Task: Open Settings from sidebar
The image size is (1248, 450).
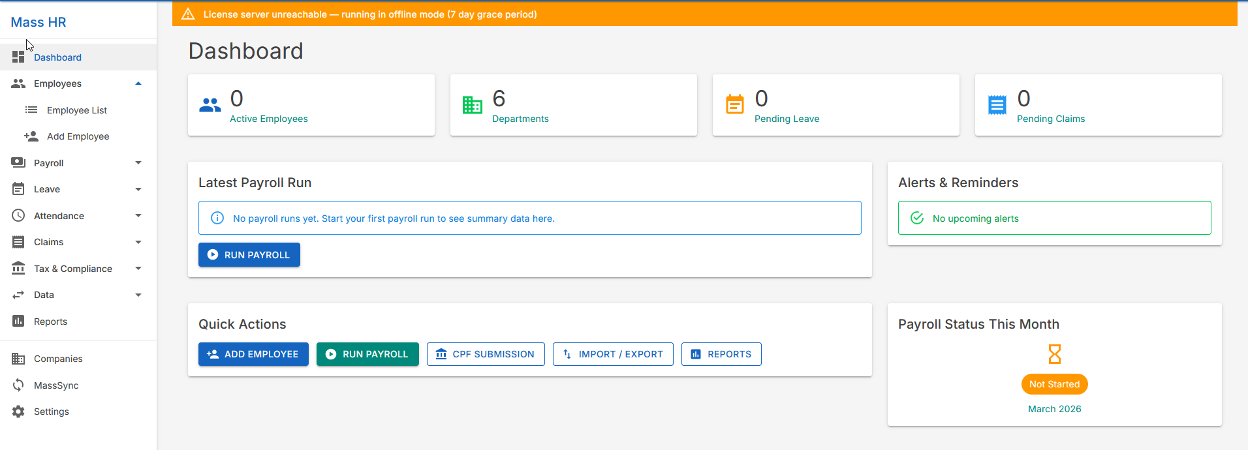Action: click(x=78, y=412)
